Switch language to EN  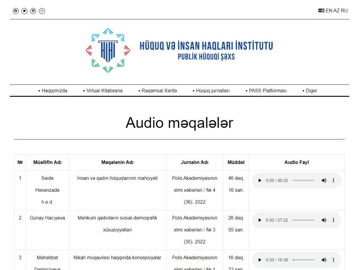pyautogui.click(x=329, y=11)
